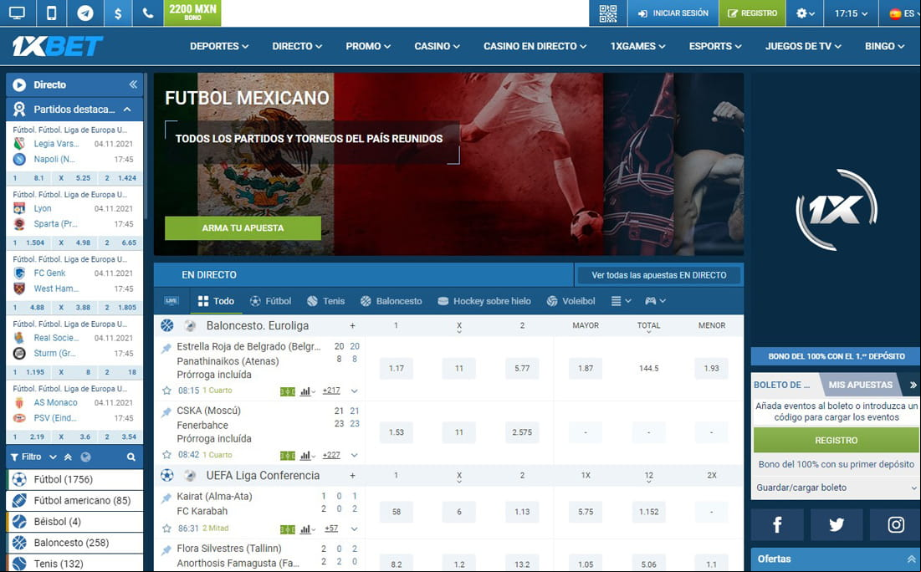Favorite the CSKA vs Fenerbahce match star
This screenshot has height=572, width=921.
click(166, 455)
